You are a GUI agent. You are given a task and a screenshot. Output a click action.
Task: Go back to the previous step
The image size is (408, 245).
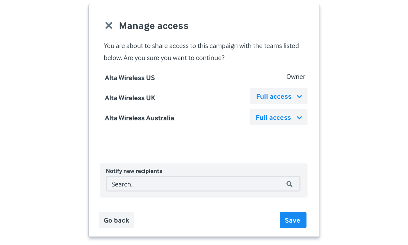click(116, 220)
